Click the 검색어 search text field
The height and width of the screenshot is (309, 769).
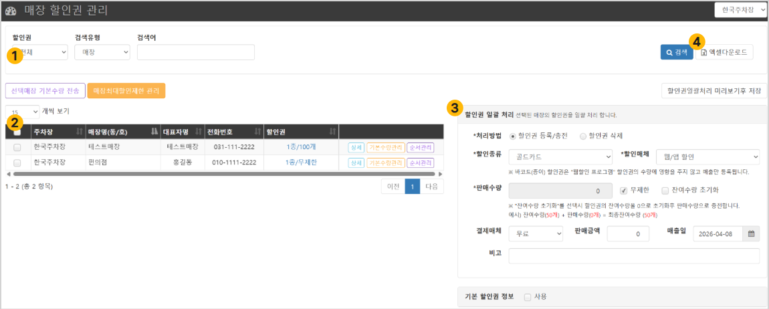(x=196, y=52)
